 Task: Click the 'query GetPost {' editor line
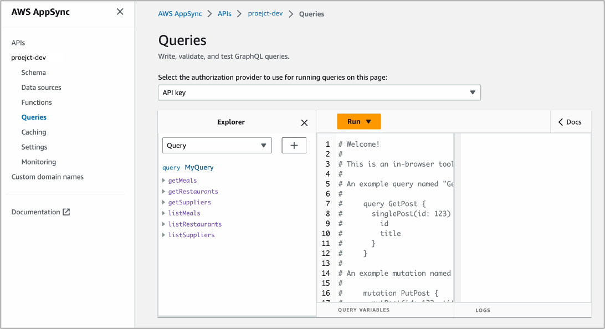(394, 204)
